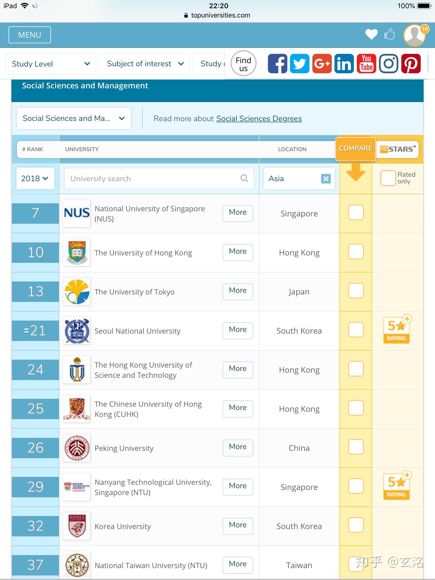Check compare box for Seoul National University

point(356,330)
